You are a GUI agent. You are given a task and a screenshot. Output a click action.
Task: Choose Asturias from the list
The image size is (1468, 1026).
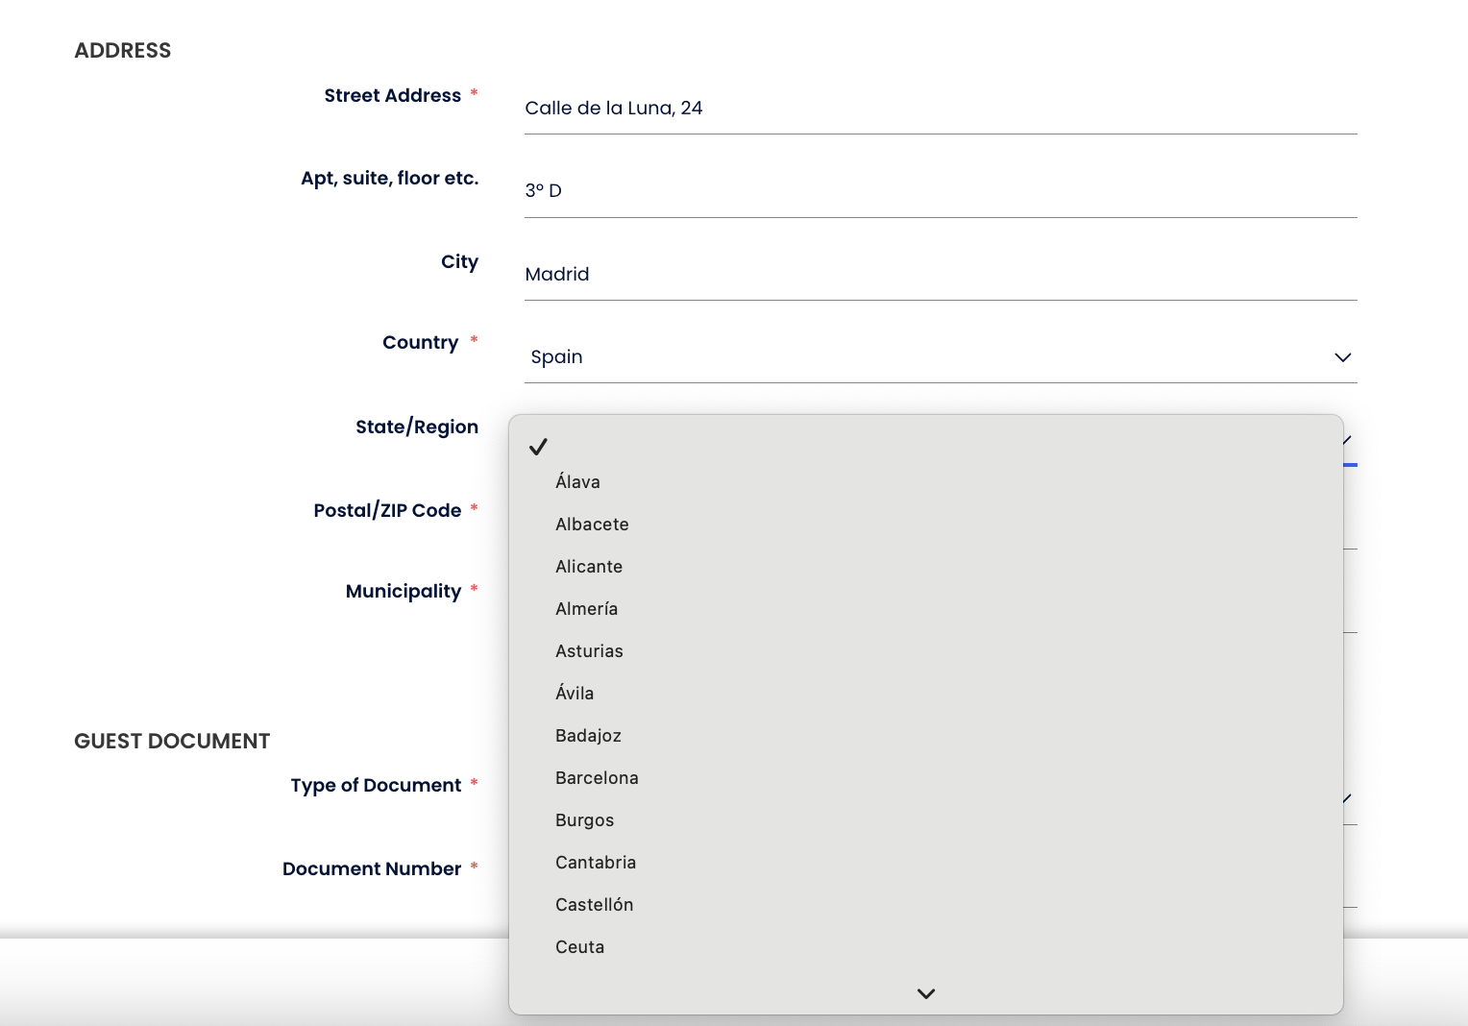pyautogui.click(x=589, y=651)
